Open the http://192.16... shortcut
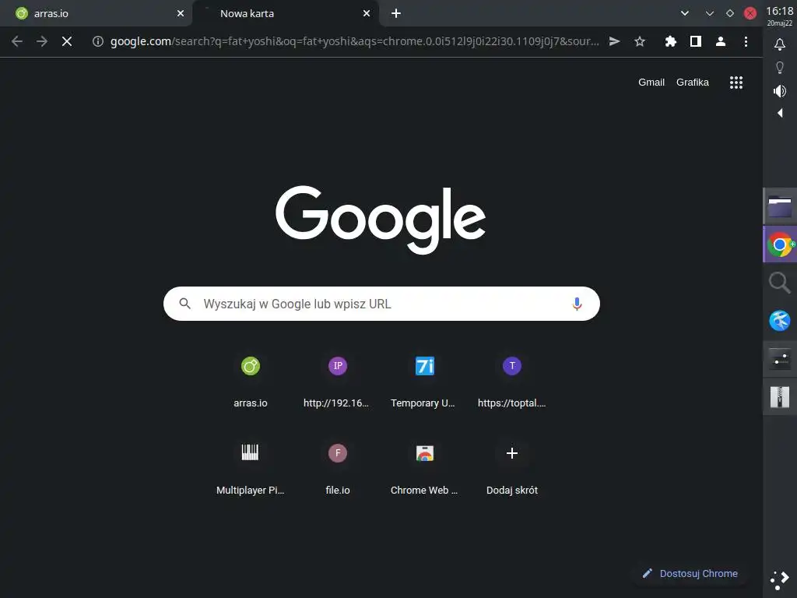 pyautogui.click(x=337, y=382)
